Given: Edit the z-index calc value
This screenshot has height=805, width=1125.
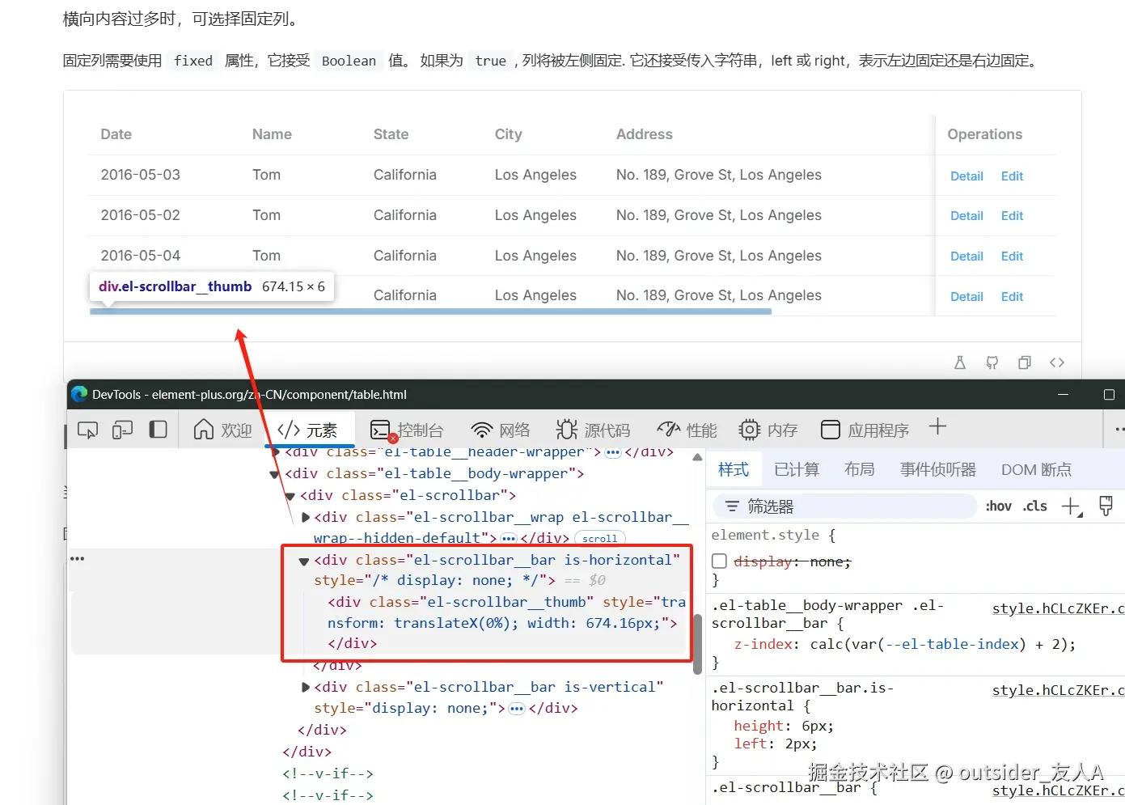Looking at the screenshot, I should [940, 645].
